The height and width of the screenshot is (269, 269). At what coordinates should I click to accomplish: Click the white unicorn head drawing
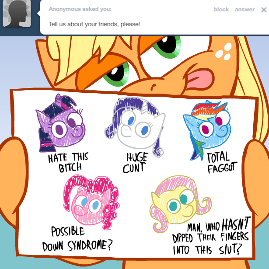pos(135,126)
